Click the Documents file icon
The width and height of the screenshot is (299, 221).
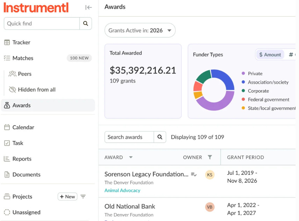7,174
